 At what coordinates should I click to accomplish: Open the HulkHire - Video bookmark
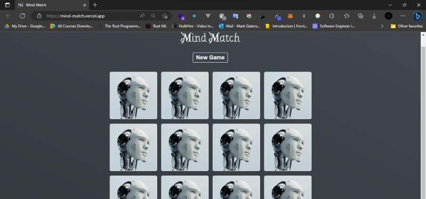[193, 26]
